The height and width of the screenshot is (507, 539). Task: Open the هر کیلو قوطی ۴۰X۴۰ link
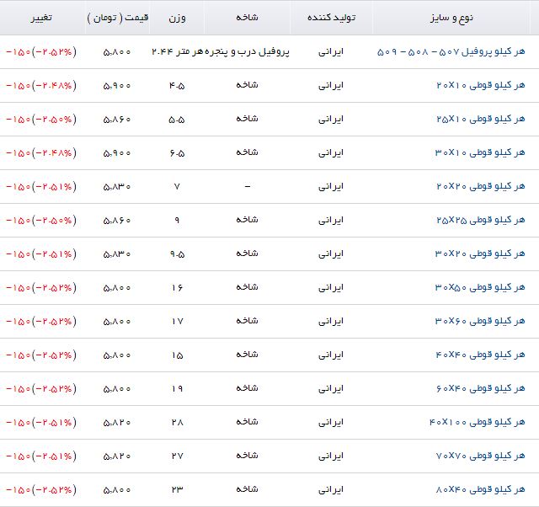tap(480, 355)
